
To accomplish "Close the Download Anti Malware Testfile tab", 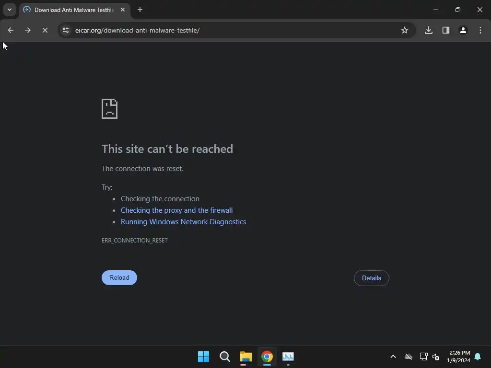I will click(x=123, y=10).
